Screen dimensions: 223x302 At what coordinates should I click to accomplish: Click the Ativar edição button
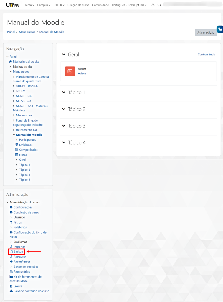(x=206, y=32)
